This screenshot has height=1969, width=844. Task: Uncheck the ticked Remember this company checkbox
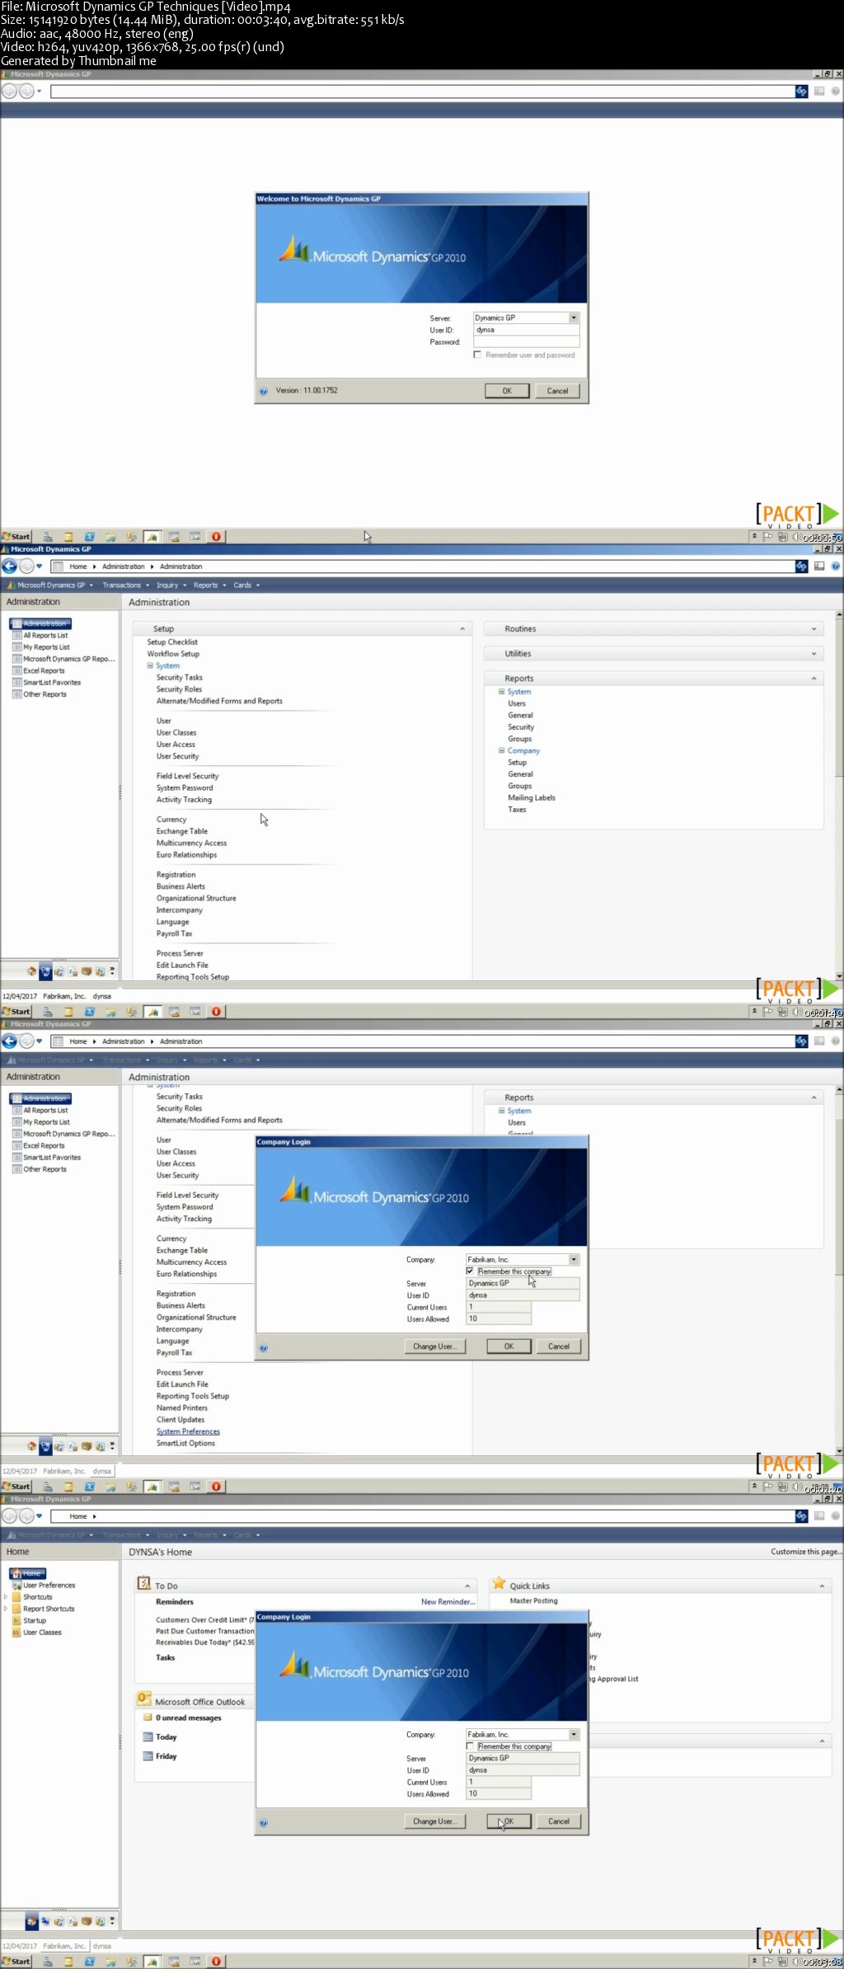coord(470,1271)
